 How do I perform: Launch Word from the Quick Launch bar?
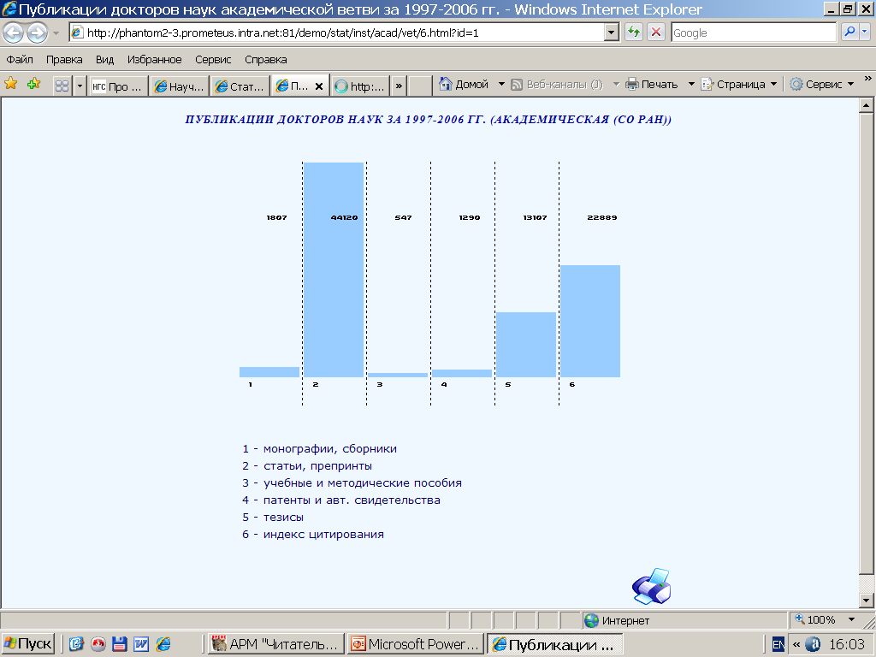(x=140, y=644)
